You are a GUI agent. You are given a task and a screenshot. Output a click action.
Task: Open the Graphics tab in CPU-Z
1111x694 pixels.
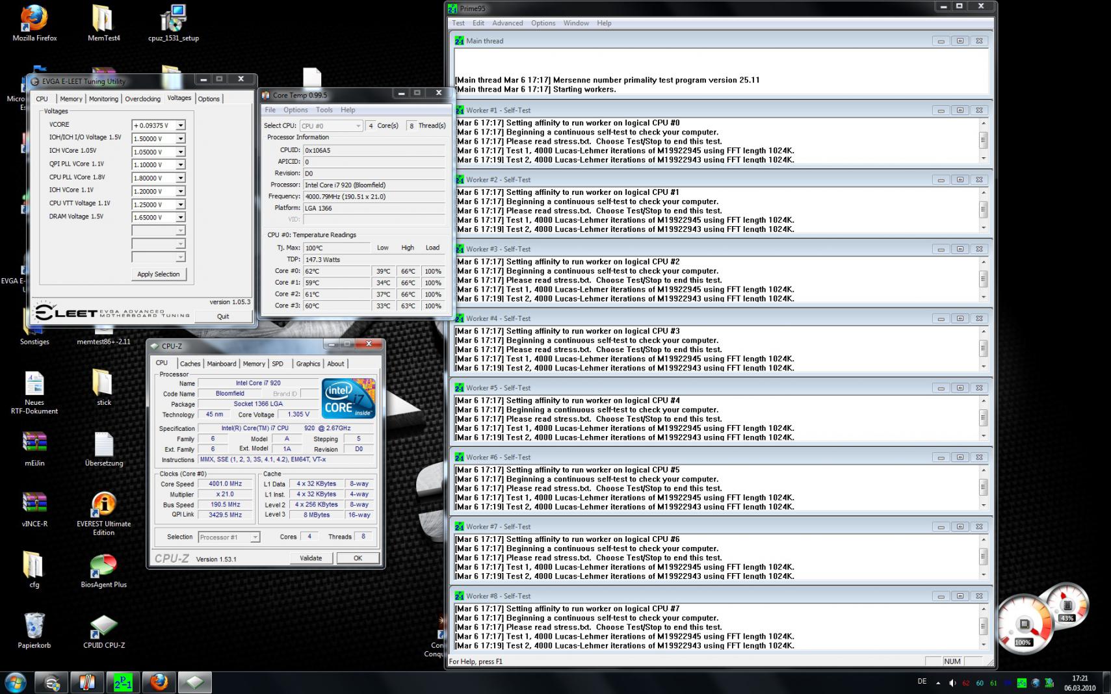pos(308,364)
